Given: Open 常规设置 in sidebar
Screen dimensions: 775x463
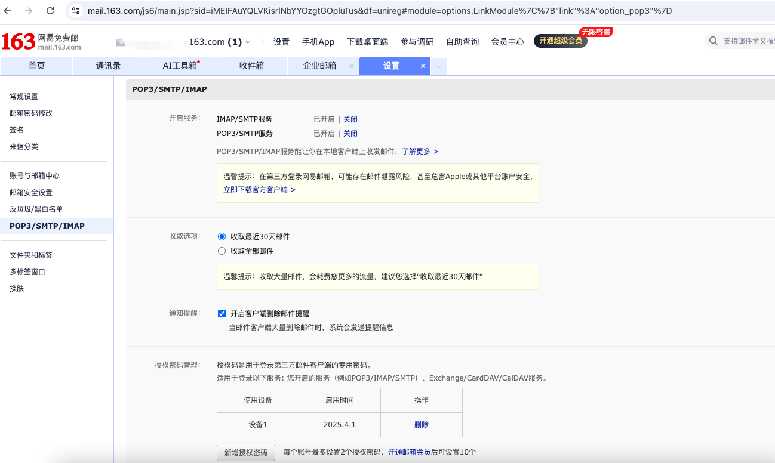Looking at the screenshot, I should point(24,97).
